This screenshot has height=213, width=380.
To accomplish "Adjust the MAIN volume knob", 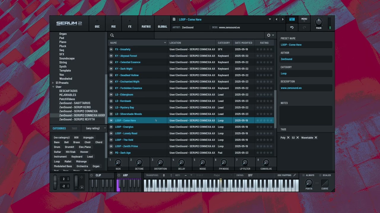I will tap(319, 22).
